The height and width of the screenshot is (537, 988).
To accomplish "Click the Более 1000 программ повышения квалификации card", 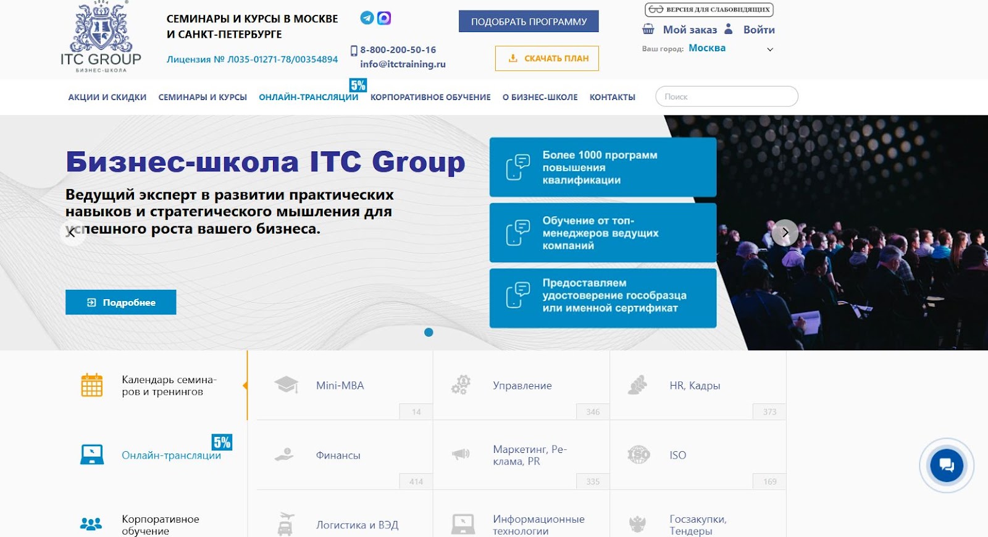I will click(x=603, y=167).
